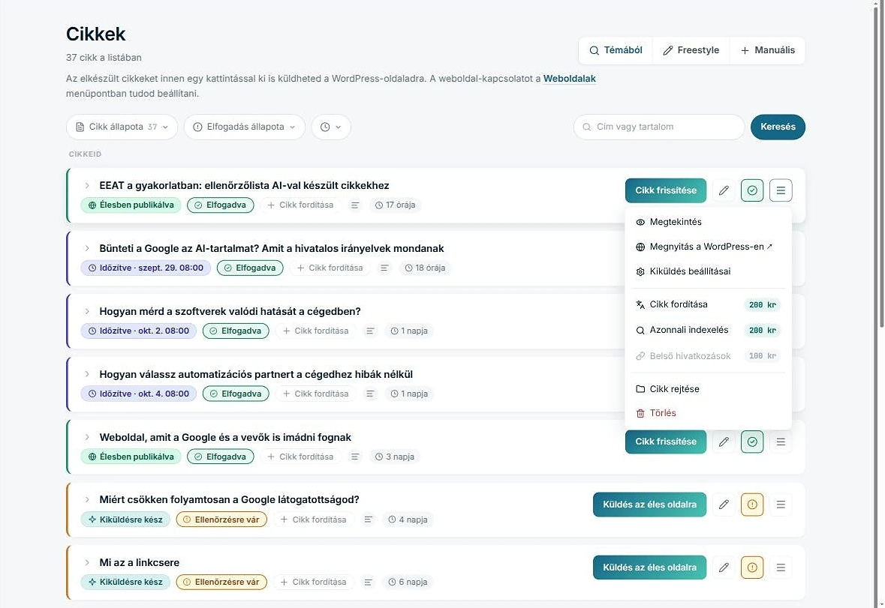Edit Mi az a linkcsere with pencil icon

coord(724,568)
